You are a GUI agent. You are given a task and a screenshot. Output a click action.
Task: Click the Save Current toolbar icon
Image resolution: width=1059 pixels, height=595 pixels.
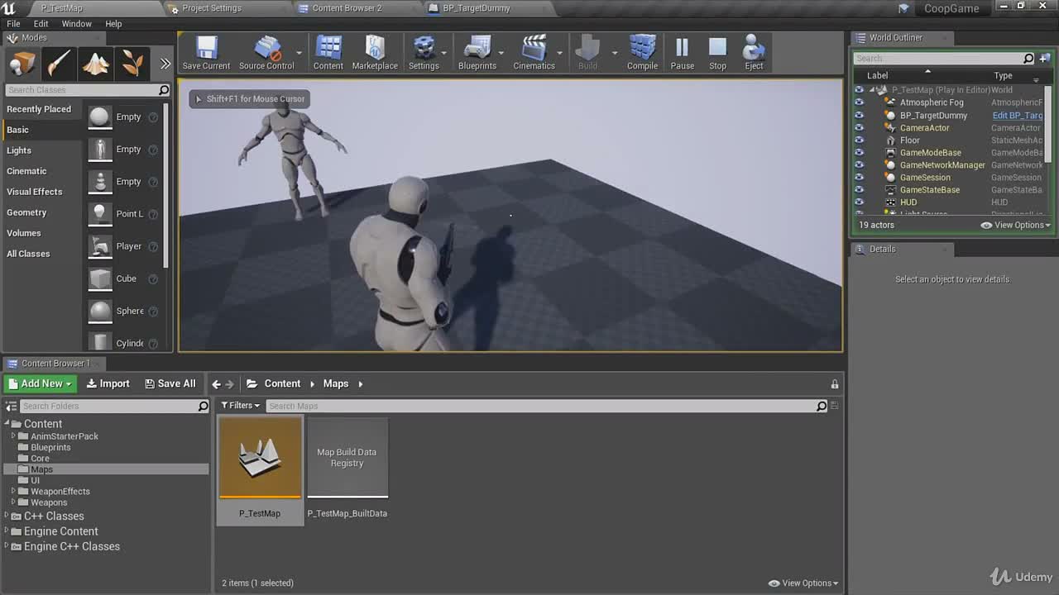coord(206,53)
